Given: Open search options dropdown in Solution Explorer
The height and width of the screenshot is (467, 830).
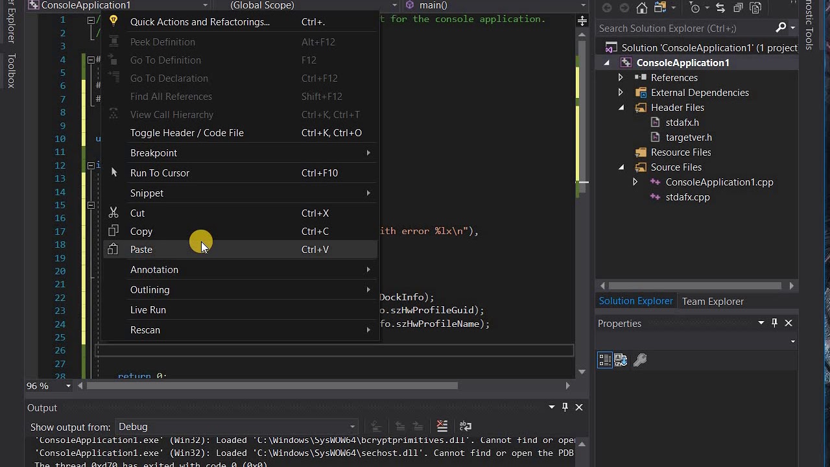Looking at the screenshot, I should tap(793, 28).
